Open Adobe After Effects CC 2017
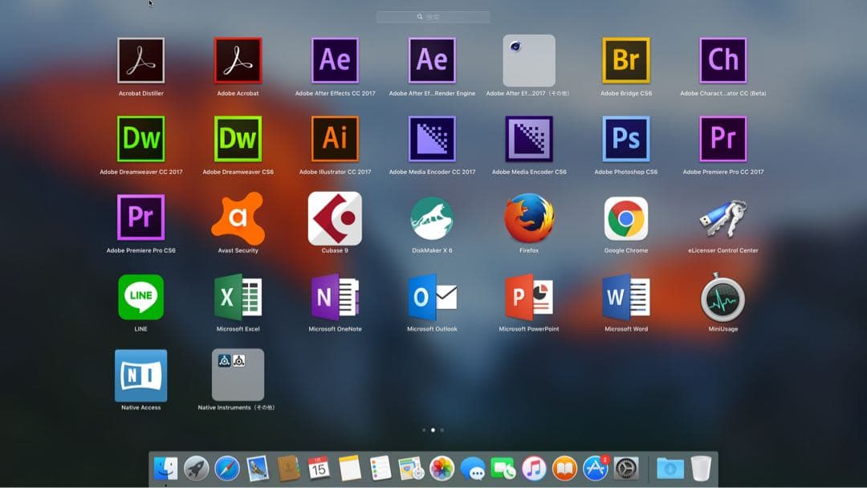The image size is (867, 488). click(x=335, y=61)
